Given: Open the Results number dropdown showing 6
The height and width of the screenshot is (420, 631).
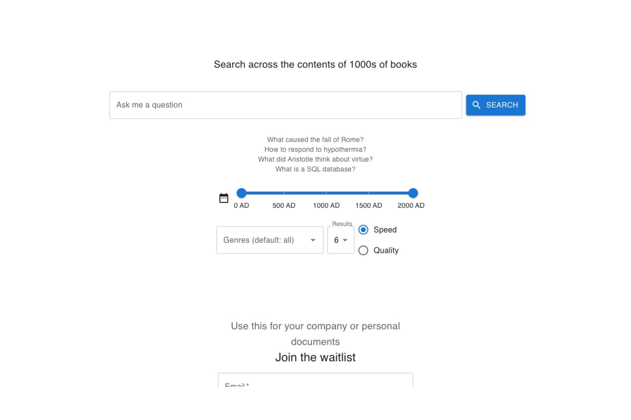Looking at the screenshot, I should 341,240.
